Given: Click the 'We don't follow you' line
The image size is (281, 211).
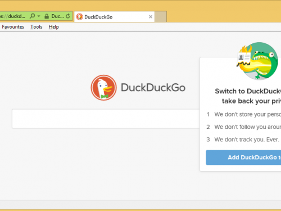Looking at the screenshot, I should [248, 127].
